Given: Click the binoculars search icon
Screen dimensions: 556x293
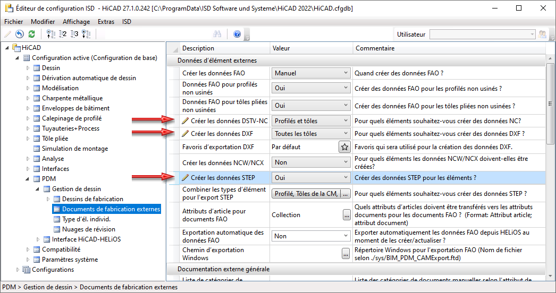Looking at the screenshot, I should point(217,34).
